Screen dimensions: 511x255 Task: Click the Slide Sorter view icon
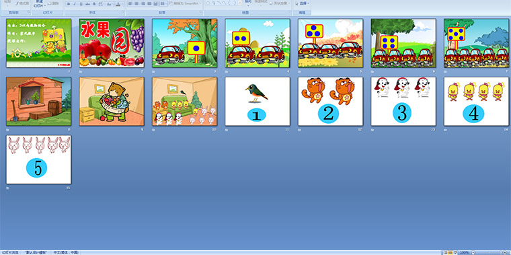[450, 253]
